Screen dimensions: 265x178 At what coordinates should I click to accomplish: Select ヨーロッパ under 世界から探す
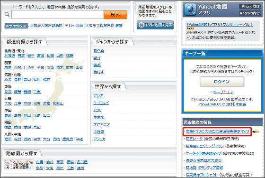coord(101,103)
